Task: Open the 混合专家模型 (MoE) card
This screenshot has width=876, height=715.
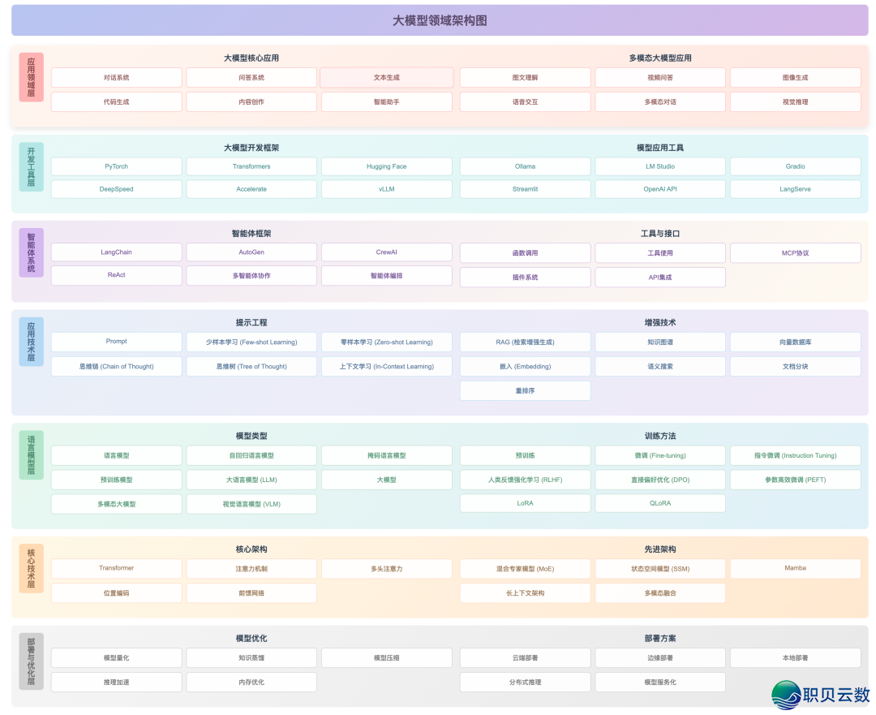Action: (x=525, y=569)
